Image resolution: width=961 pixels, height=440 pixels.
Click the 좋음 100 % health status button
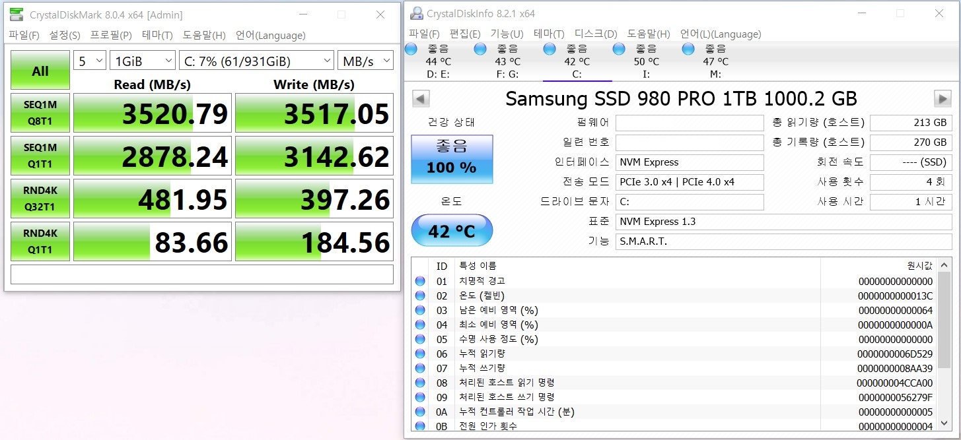pyautogui.click(x=452, y=159)
